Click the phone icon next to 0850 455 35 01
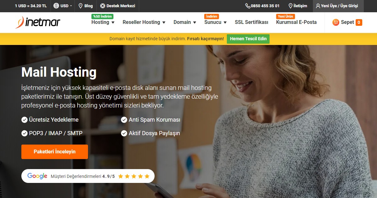Screen dimensions: 377x198 [248, 6]
